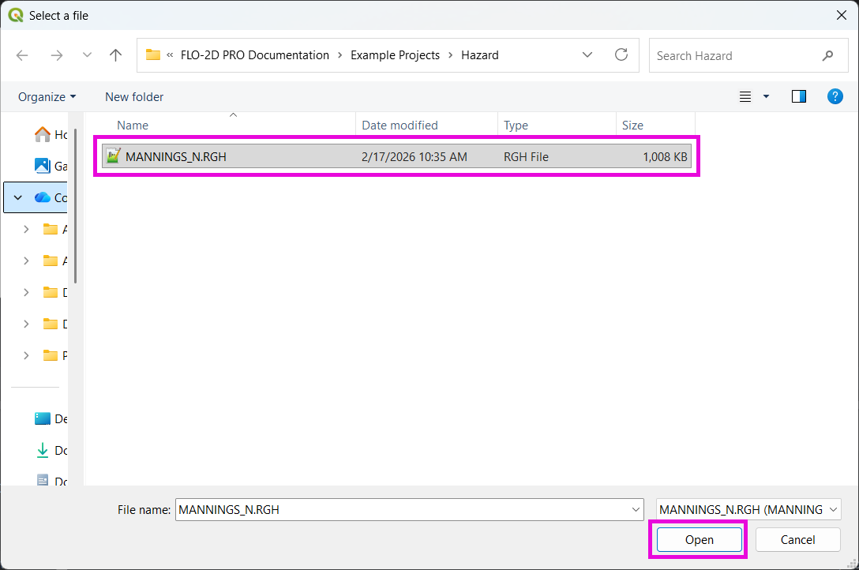Click the File name input field
The height and width of the screenshot is (570, 859).
[x=403, y=510]
